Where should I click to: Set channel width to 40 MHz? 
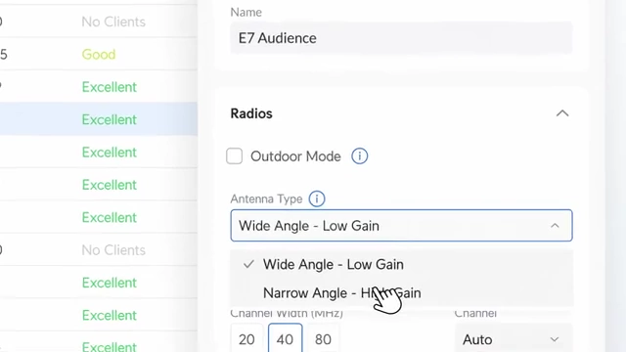285,339
